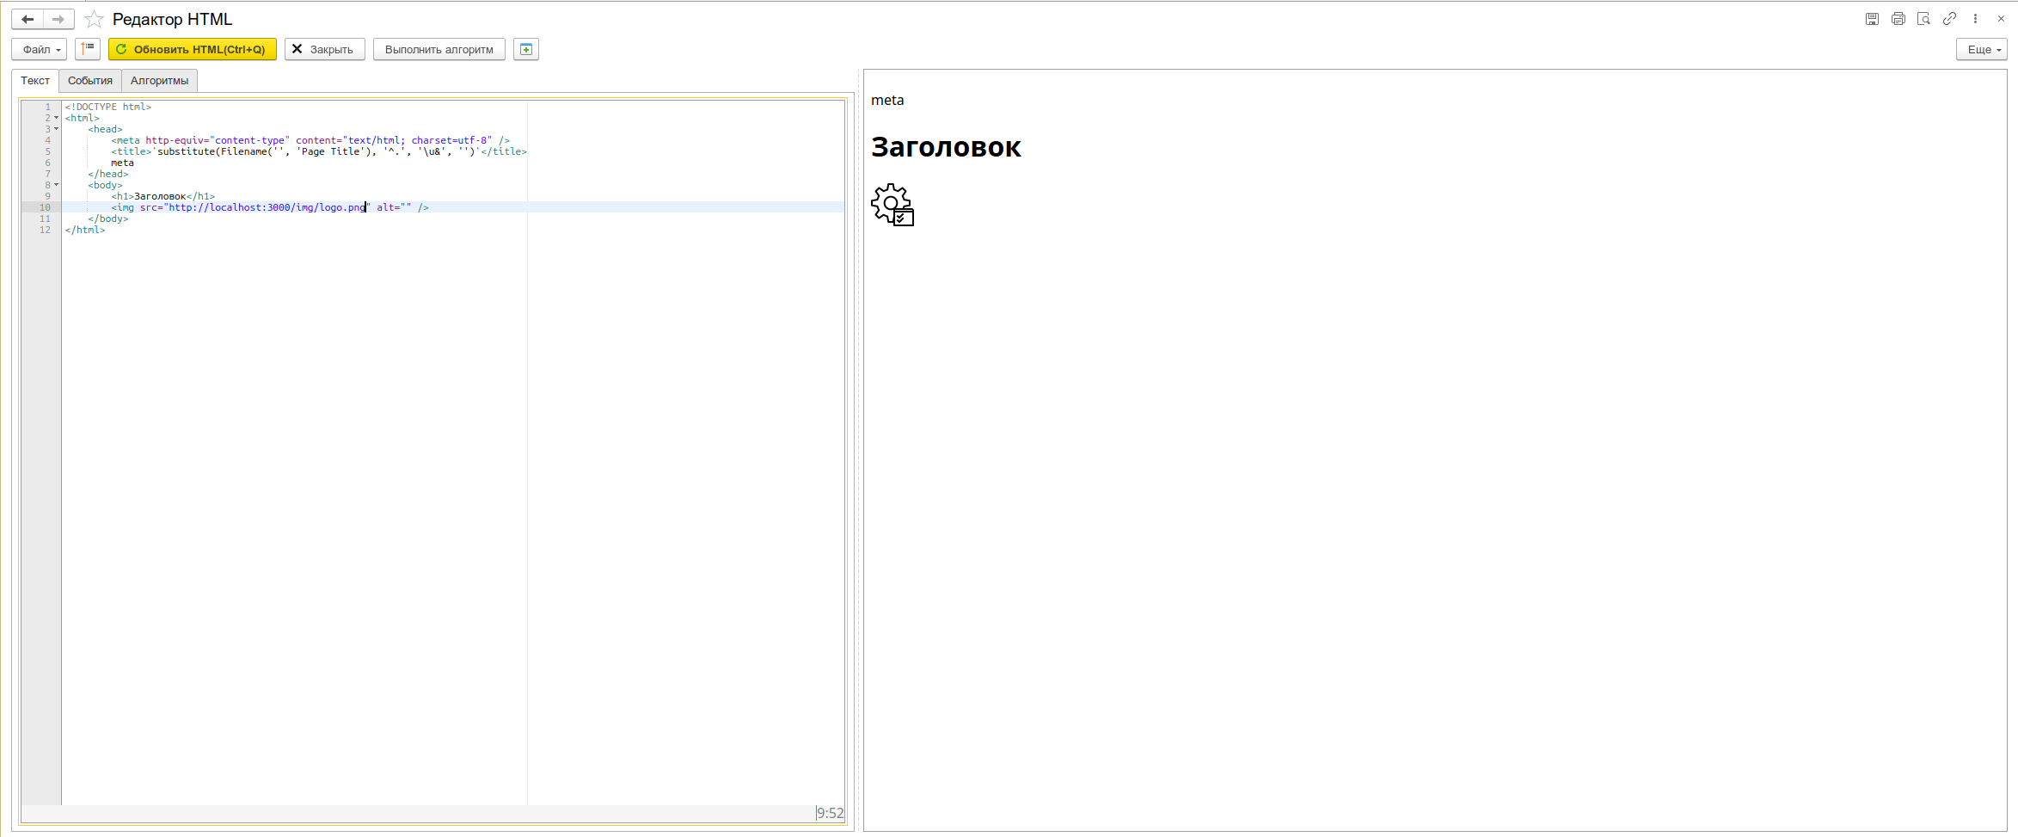Switch to the События tab
The image size is (2018, 837).
90,81
